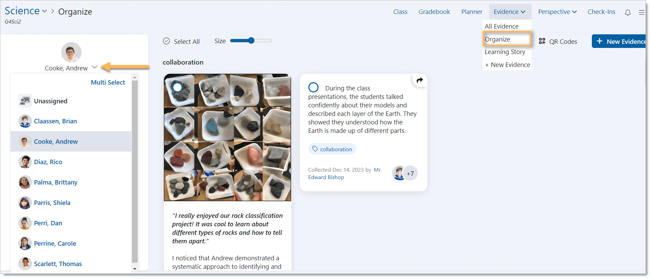The image size is (651, 279).
Task: Select the Unassigned group icon
Action: [x=25, y=101]
